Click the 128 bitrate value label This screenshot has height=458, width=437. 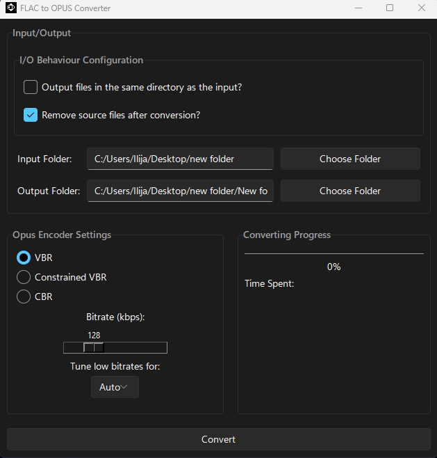click(94, 335)
